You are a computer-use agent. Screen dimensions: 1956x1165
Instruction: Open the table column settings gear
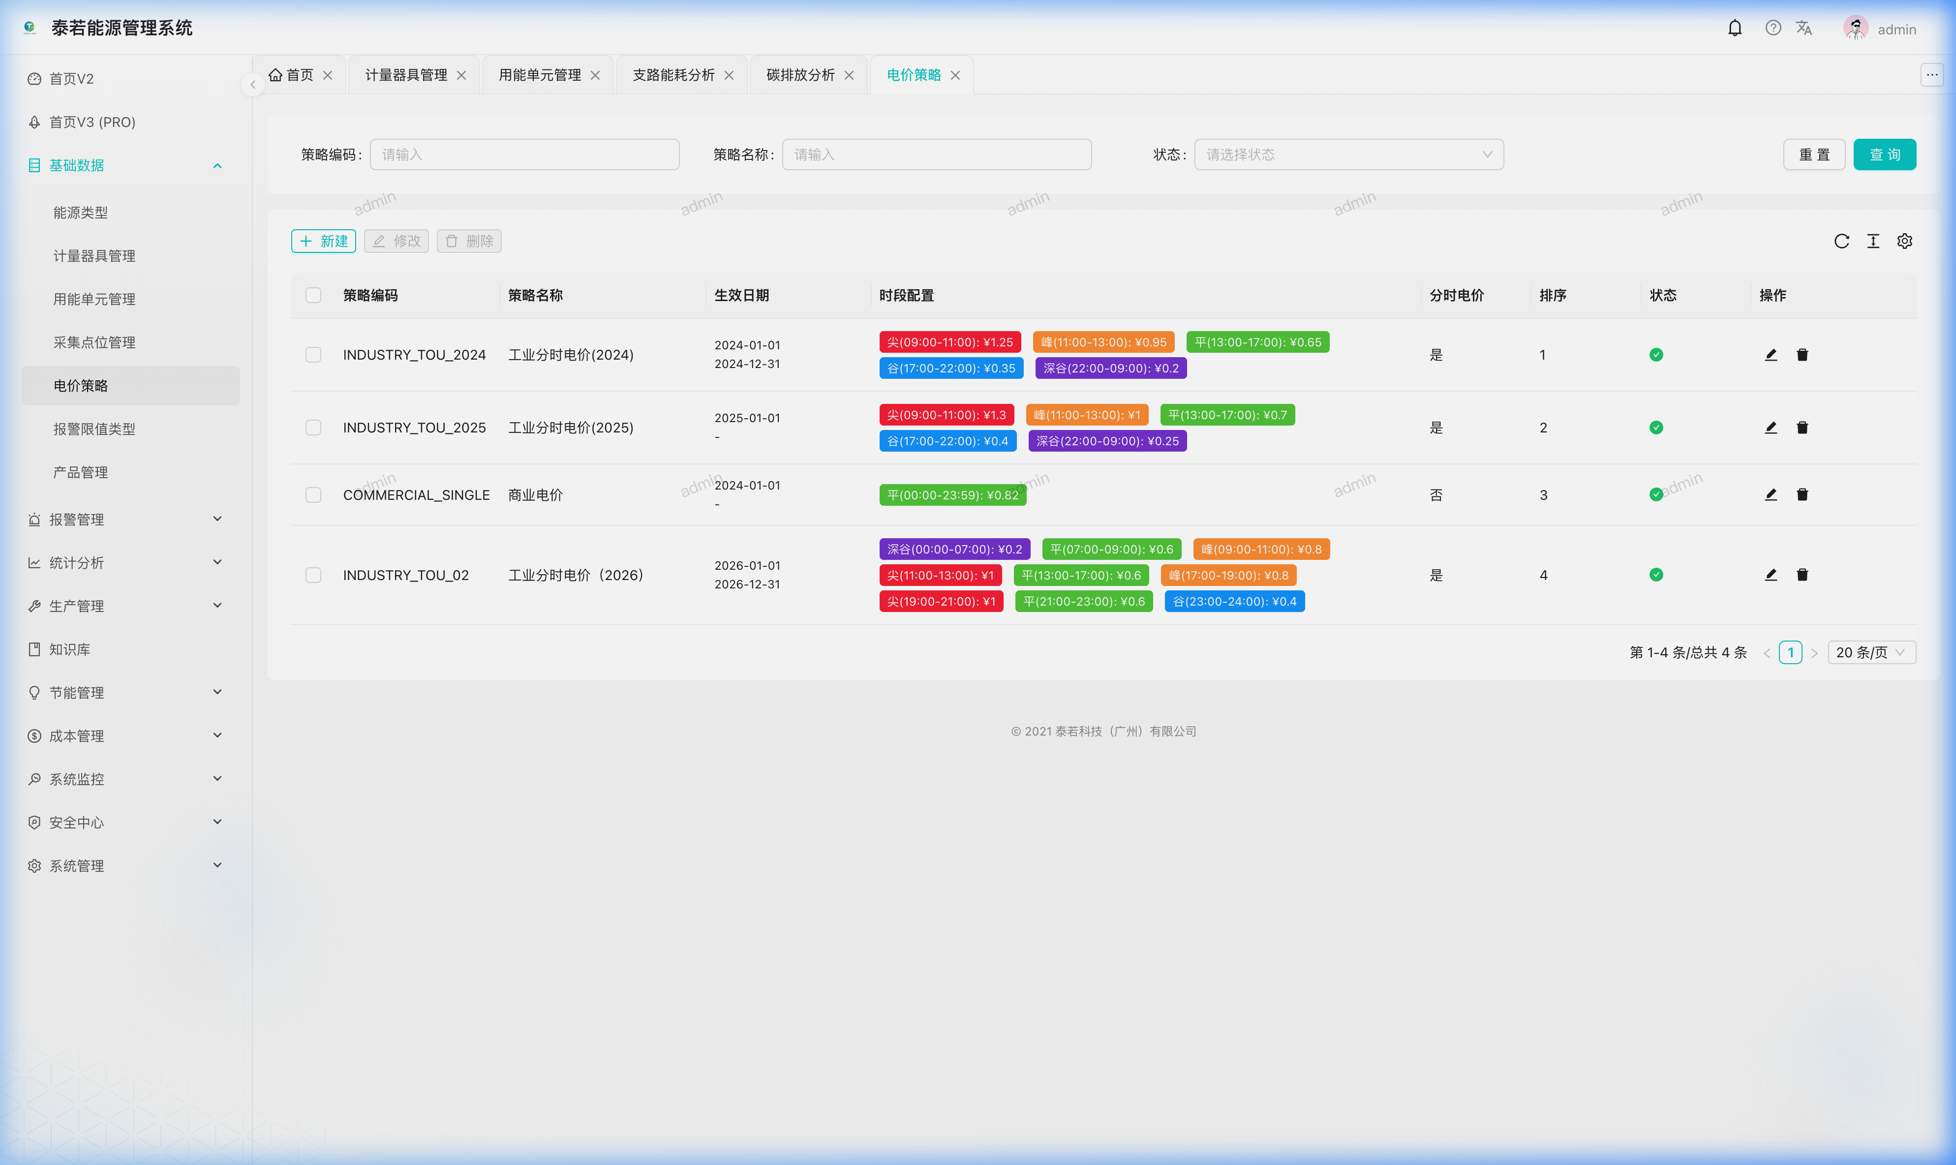[x=1904, y=241]
